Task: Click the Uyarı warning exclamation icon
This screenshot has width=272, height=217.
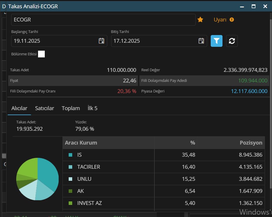Action: (x=232, y=20)
